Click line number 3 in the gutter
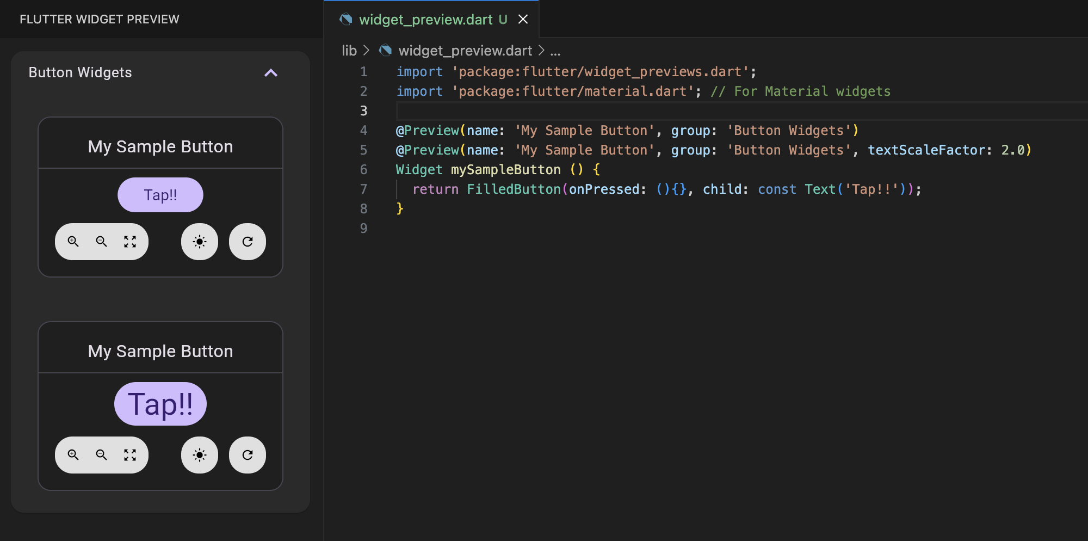 pos(363,111)
